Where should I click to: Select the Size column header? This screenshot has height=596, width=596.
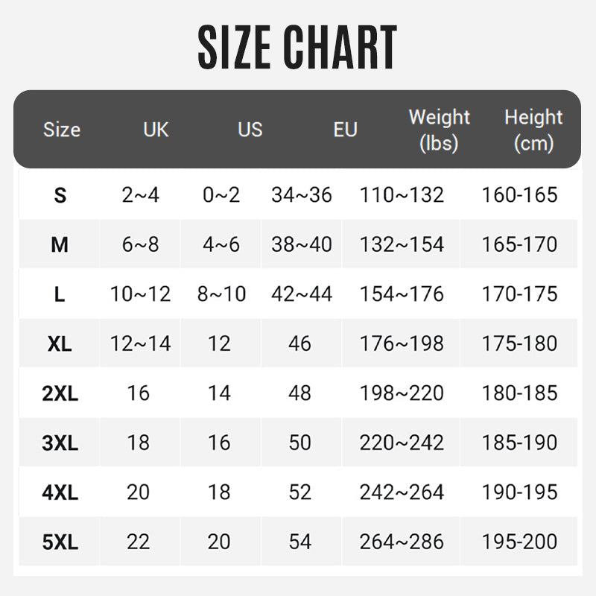(61, 130)
